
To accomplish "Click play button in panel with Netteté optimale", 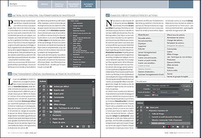I will [x=173, y=127].
